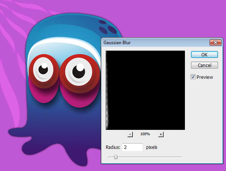226x171 pixels.
Task: Click the Radius input field
Action: click(132, 147)
